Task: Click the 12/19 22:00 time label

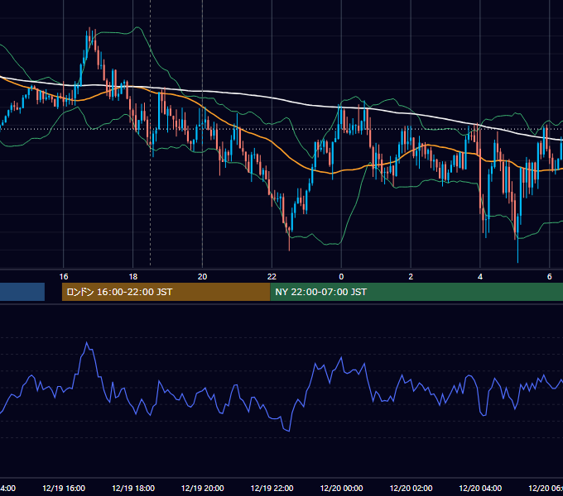Action: click(x=272, y=488)
